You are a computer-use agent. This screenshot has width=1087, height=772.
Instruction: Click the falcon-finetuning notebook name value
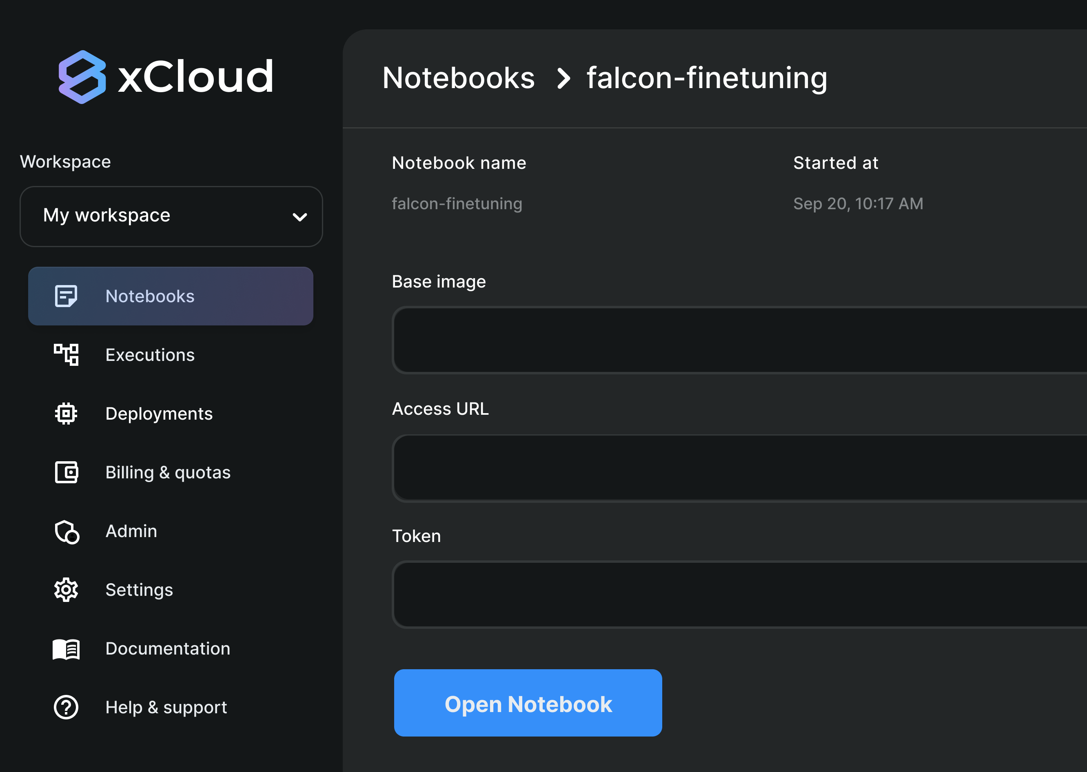point(457,204)
